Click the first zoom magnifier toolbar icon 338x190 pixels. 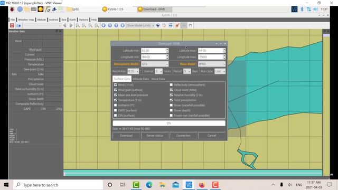(x=78, y=25)
